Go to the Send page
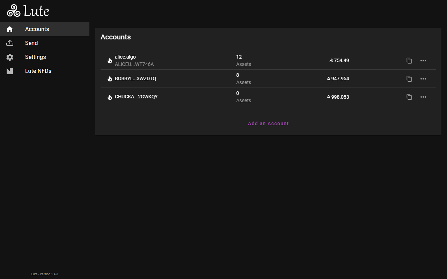The height and width of the screenshot is (279, 447). pos(31,43)
